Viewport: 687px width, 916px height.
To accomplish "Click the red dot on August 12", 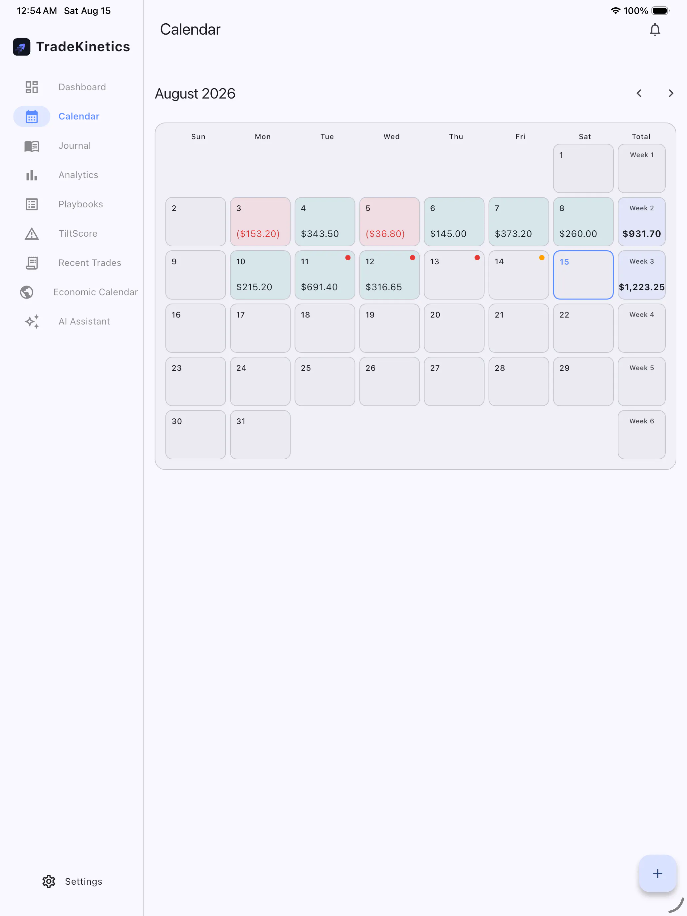I will tap(412, 258).
